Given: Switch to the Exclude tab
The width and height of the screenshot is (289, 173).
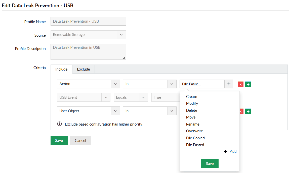Looking at the screenshot, I should 84,69.
